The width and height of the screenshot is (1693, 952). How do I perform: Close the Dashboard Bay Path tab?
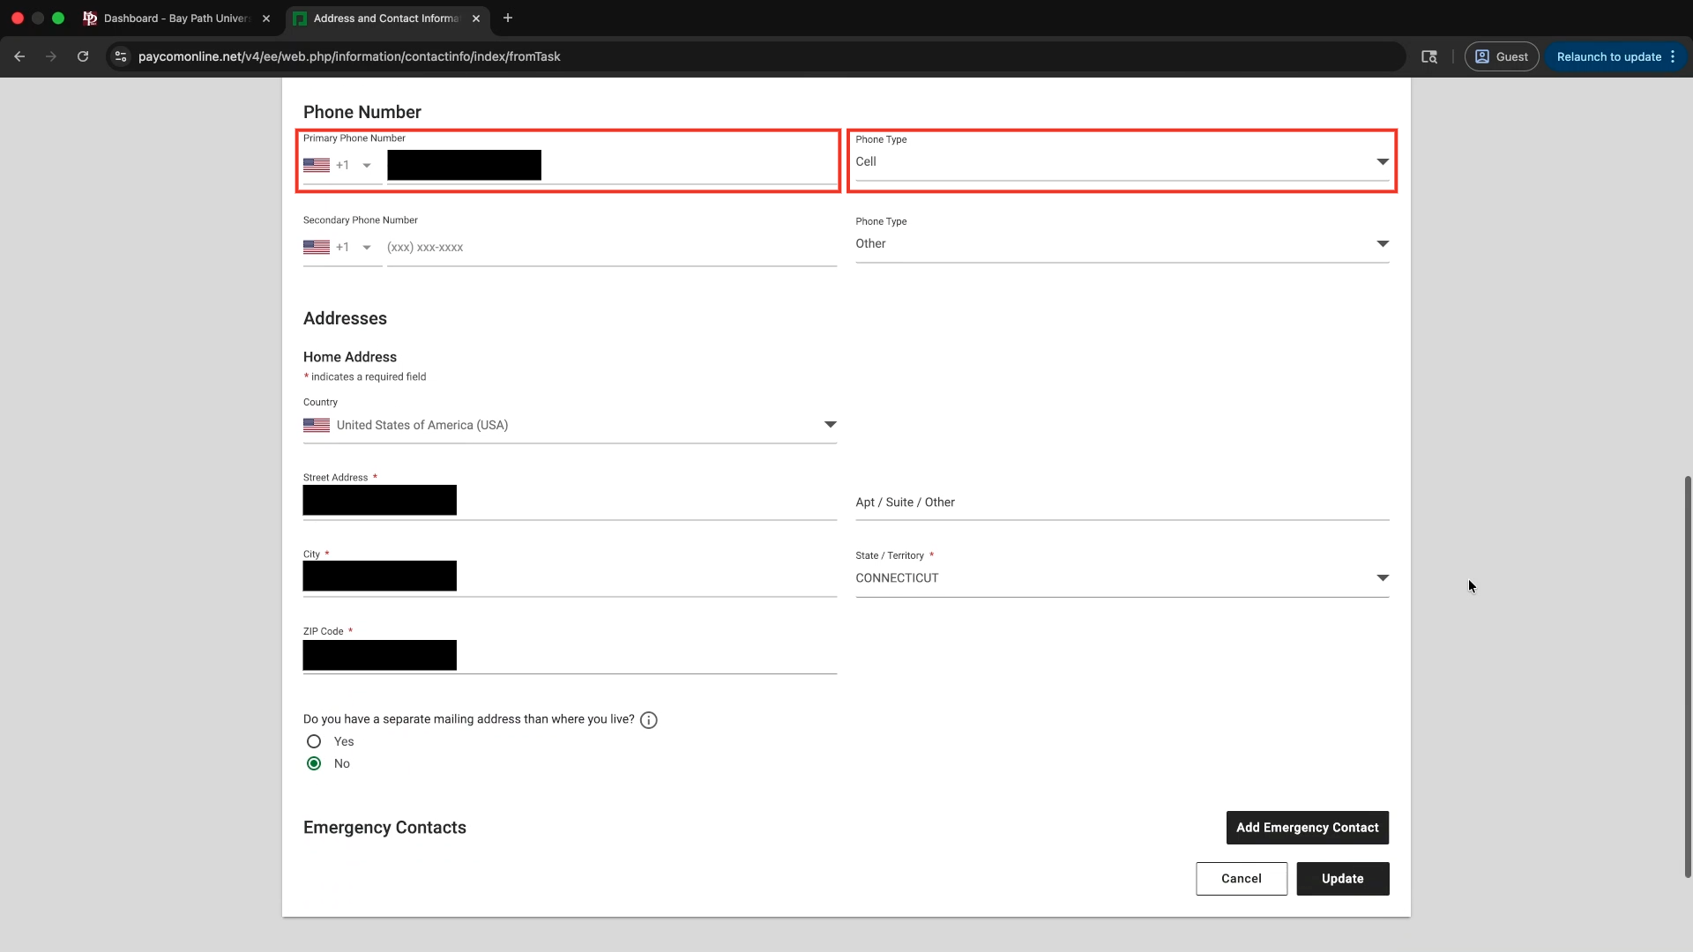pyautogui.click(x=266, y=19)
